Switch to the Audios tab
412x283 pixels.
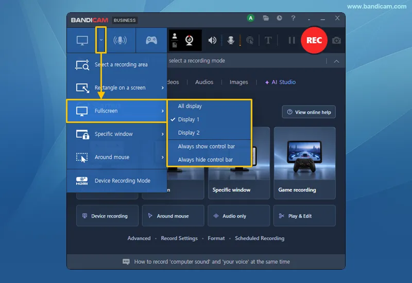204,82
